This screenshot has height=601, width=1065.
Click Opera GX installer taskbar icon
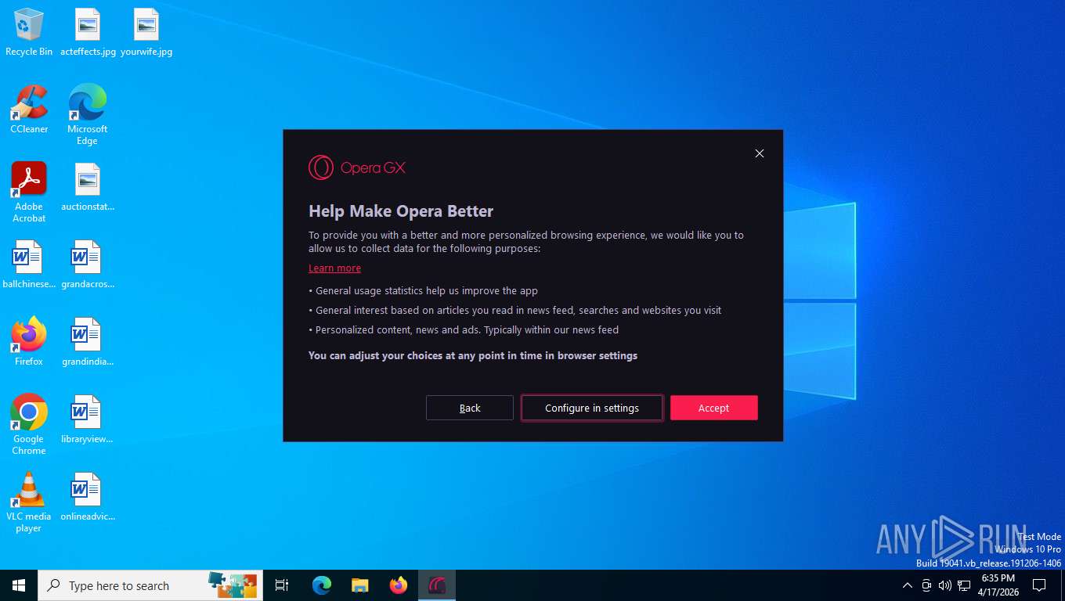point(437,585)
